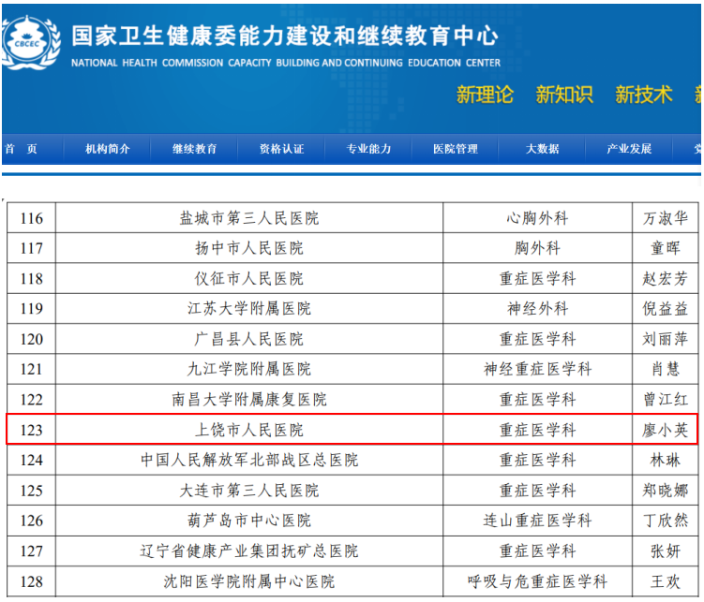Select cell 辽宁省健康产业集团抚矿总医院
Viewport: 704px width, 602px height.
pyautogui.click(x=249, y=551)
